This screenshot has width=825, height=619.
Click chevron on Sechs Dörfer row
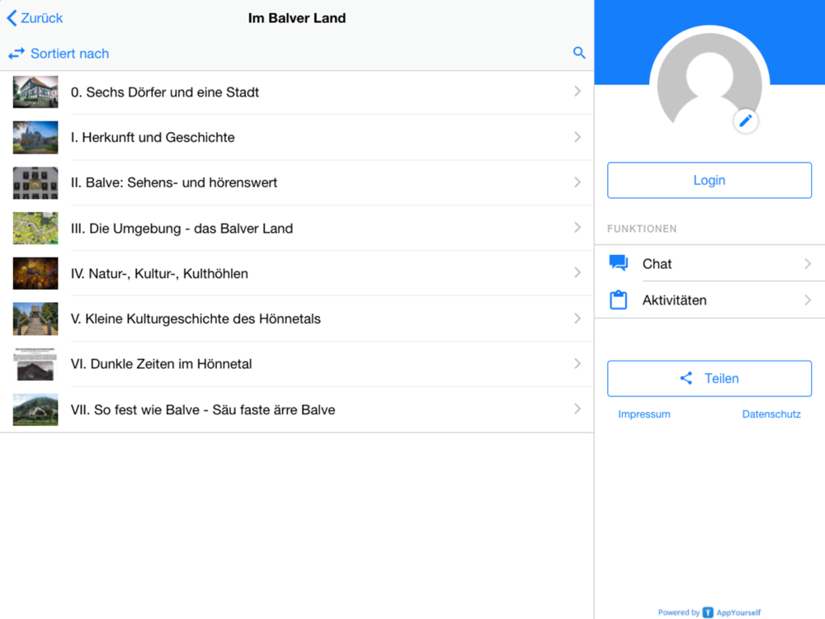pyautogui.click(x=577, y=92)
